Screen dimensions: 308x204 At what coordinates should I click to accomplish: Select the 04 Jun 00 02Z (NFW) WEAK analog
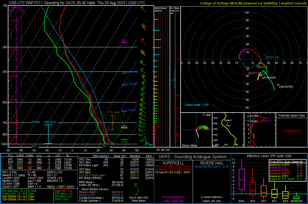click(173, 166)
